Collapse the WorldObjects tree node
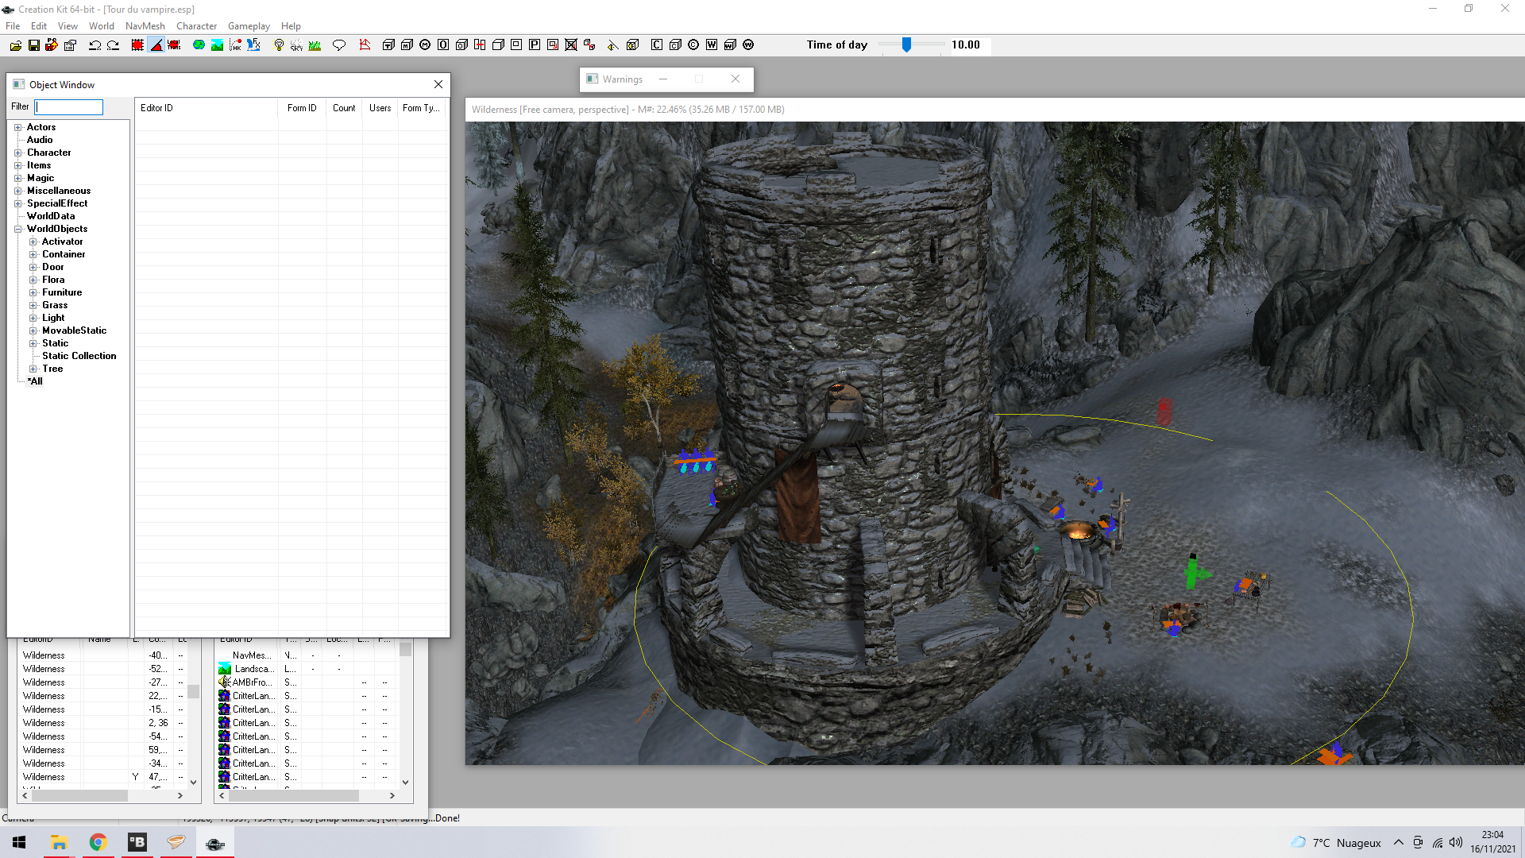This screenshot has width=1525, height=858. [17, 229]
